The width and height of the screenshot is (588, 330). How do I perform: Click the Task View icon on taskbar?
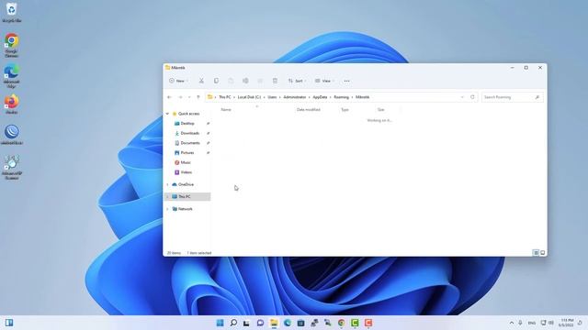[x=246, y=323]
